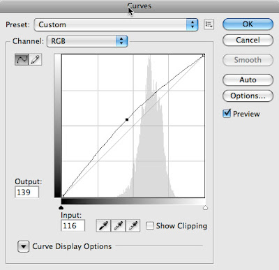Pick the white point eyedropper
This screenshot has height=270, width=279.
tap(133, 226)
